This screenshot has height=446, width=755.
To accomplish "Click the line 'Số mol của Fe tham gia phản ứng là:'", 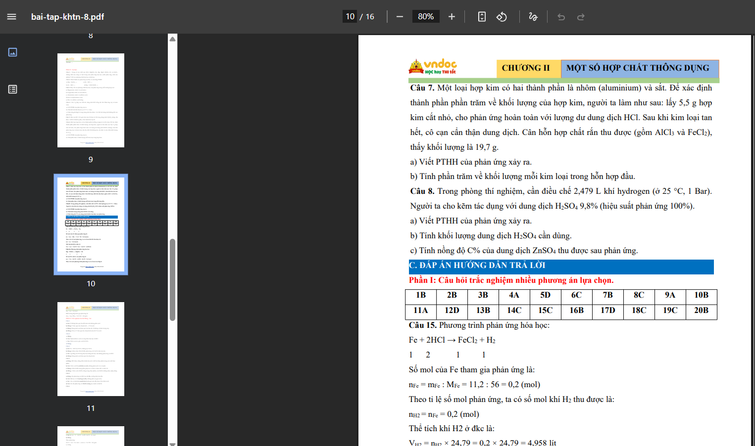I will pyautogui.click(x=472, y=370).
